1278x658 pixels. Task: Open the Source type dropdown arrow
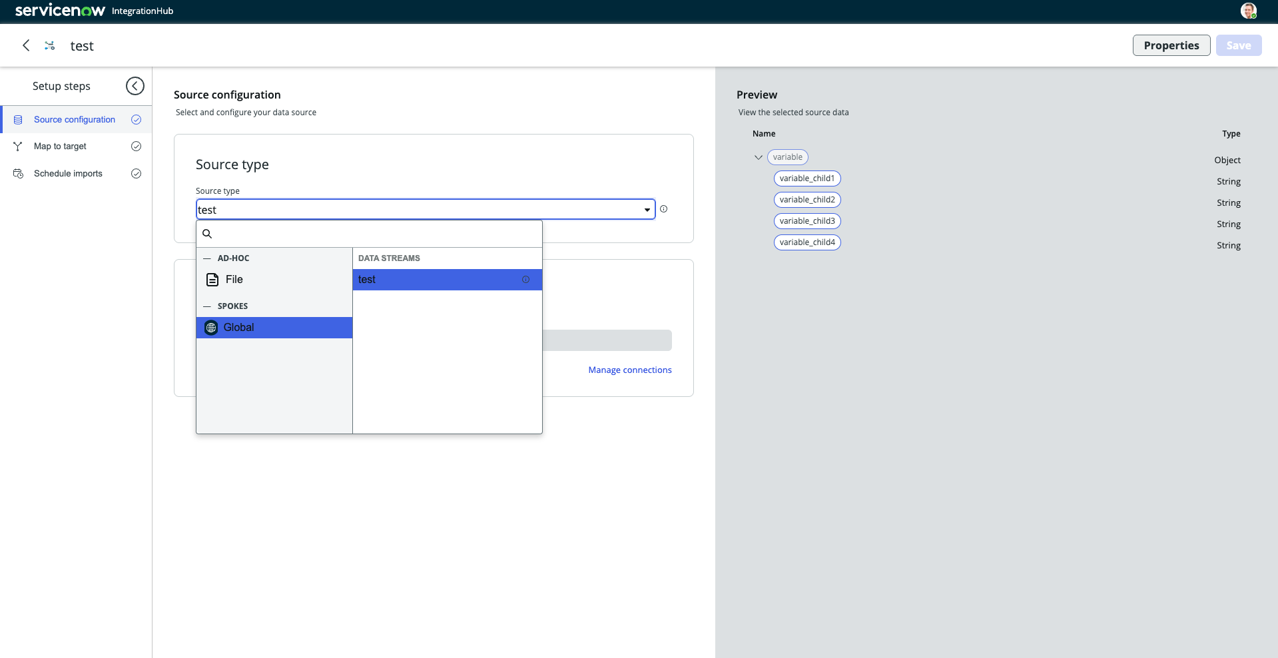click(x=647, y=210)
